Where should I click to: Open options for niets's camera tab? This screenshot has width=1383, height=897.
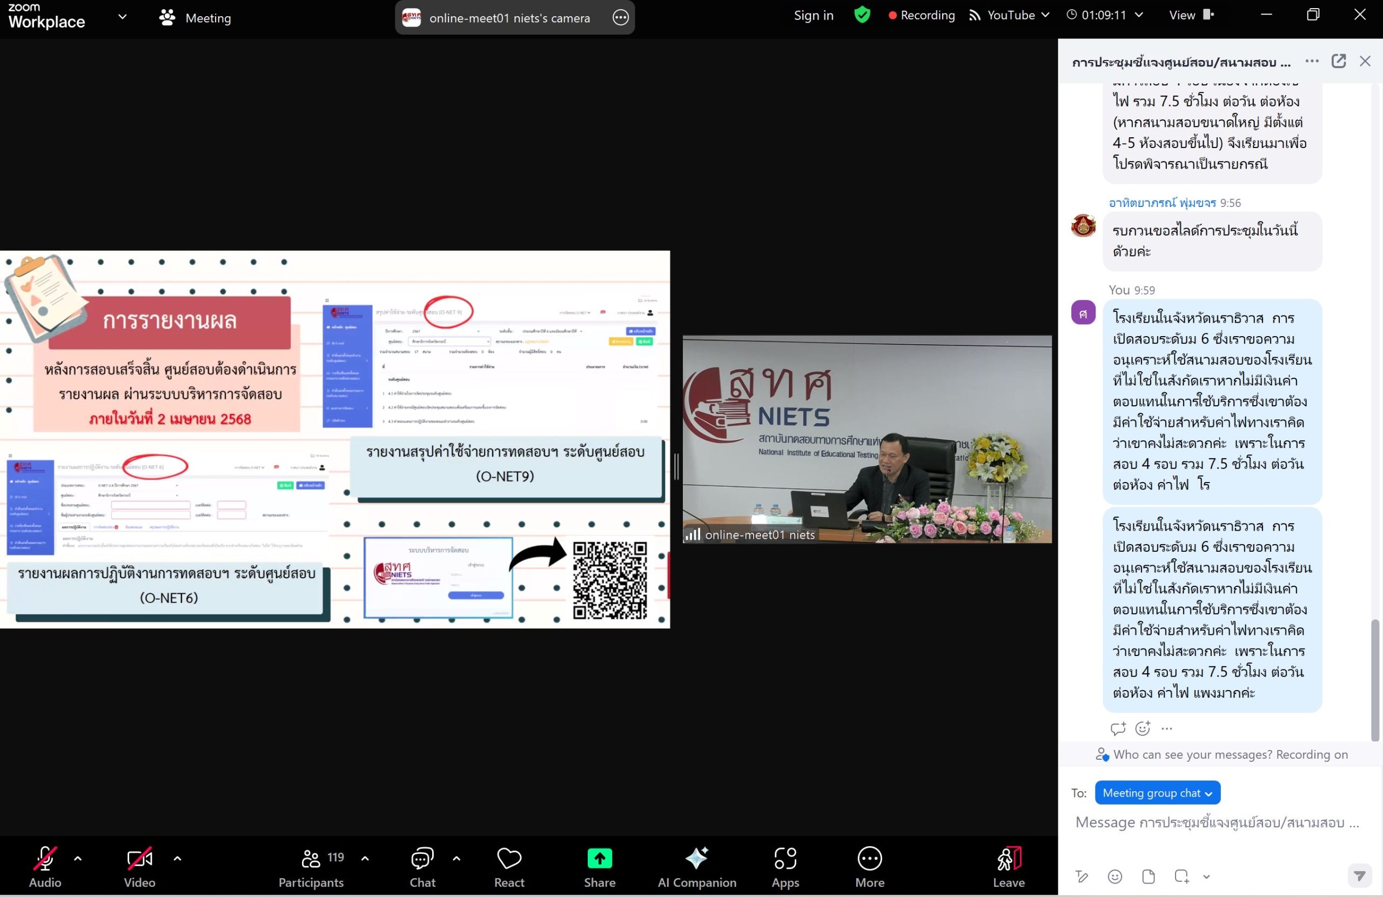pyautogui.click(x=621, y=17)
